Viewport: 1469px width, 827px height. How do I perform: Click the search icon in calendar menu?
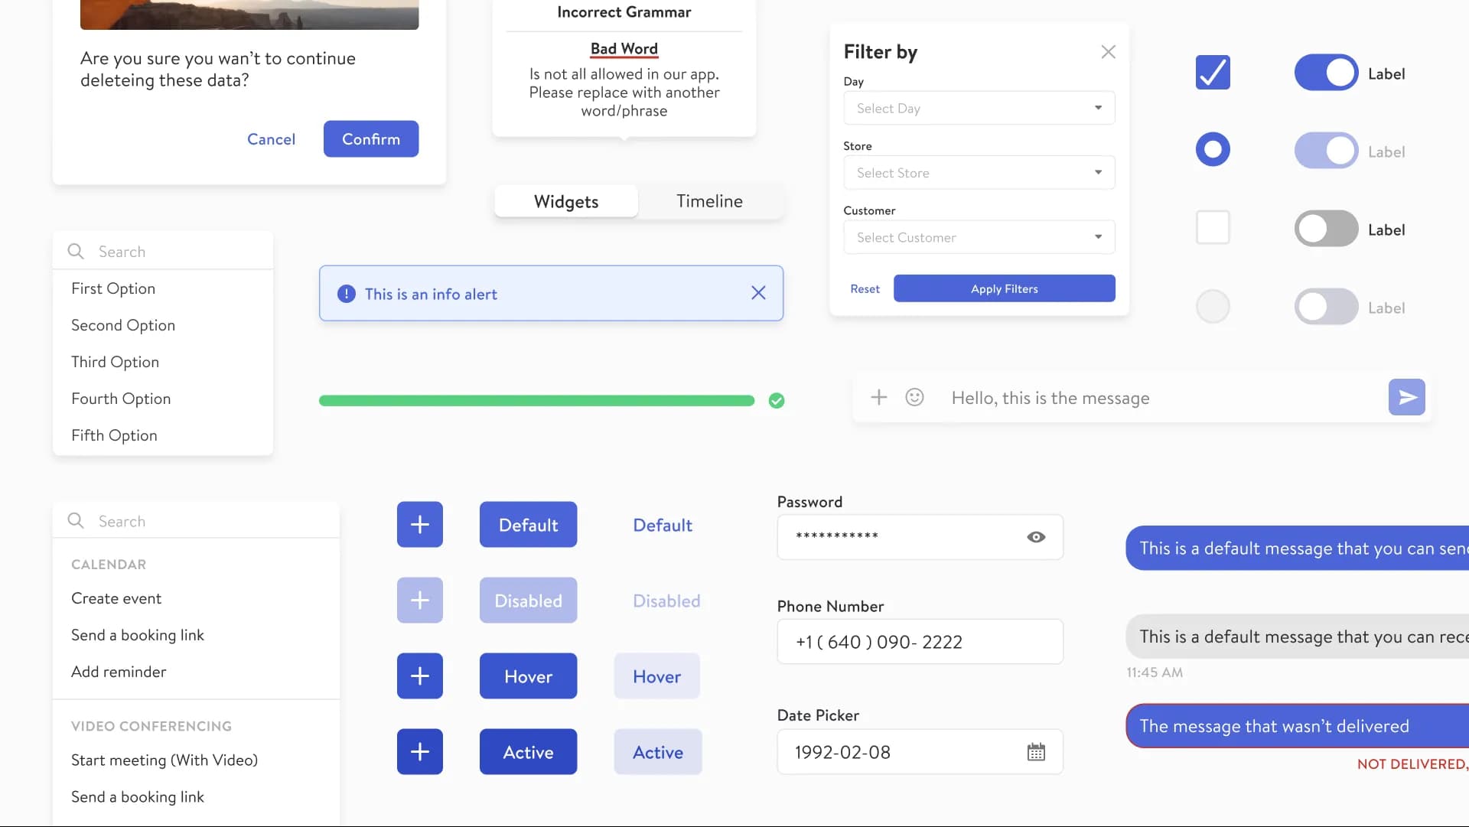pos(76,517)
